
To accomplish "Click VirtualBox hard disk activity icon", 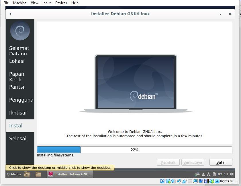I will (162, 181).
